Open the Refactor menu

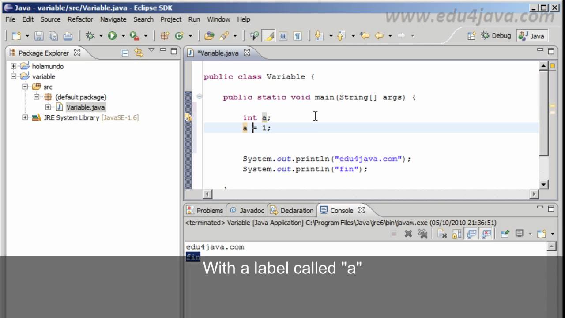(x=80, y=19)
